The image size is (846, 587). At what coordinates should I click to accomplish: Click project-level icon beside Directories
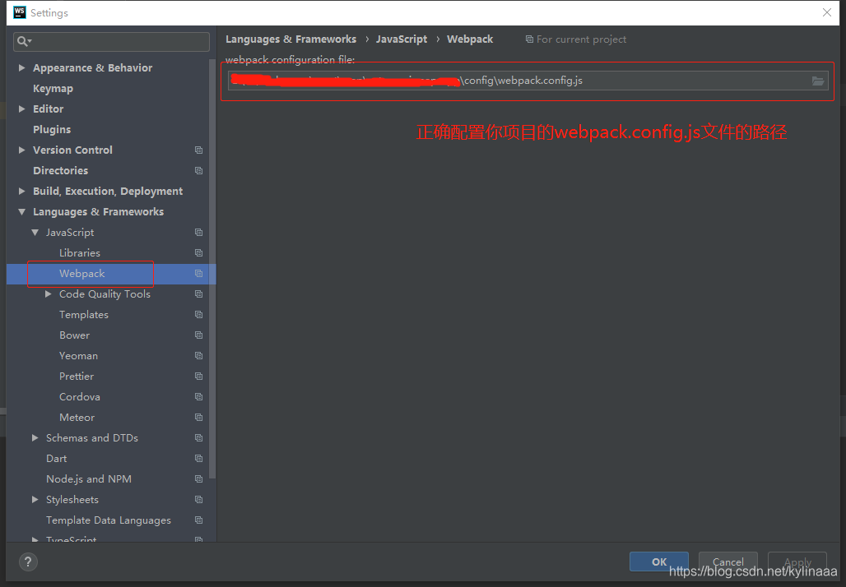[198, 170]
